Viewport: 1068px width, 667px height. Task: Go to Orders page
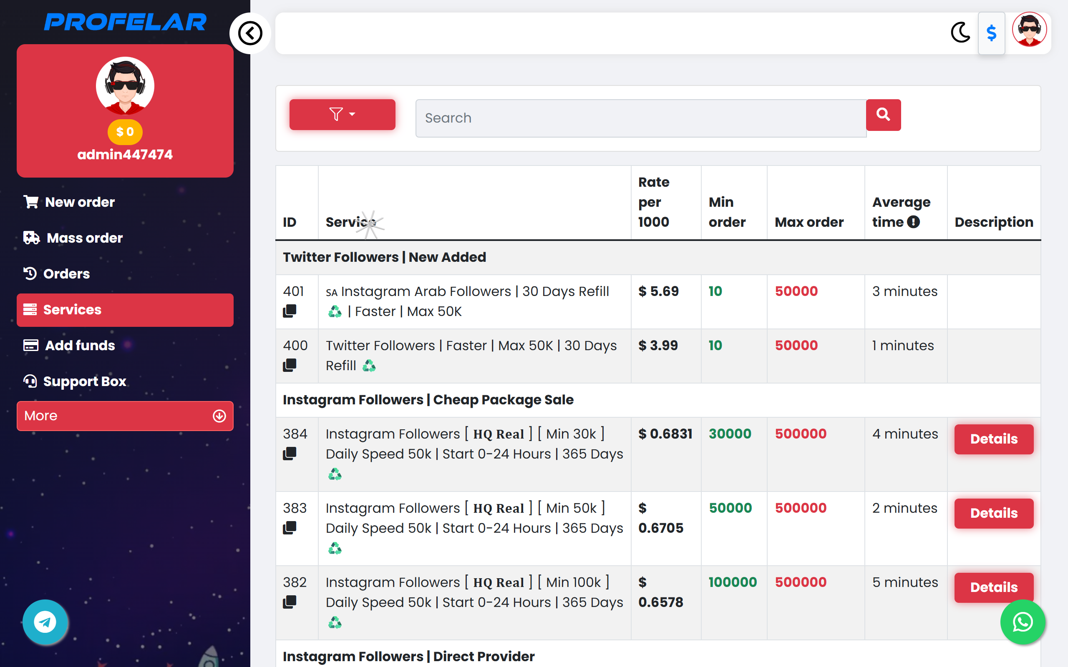tap(125, 273)
